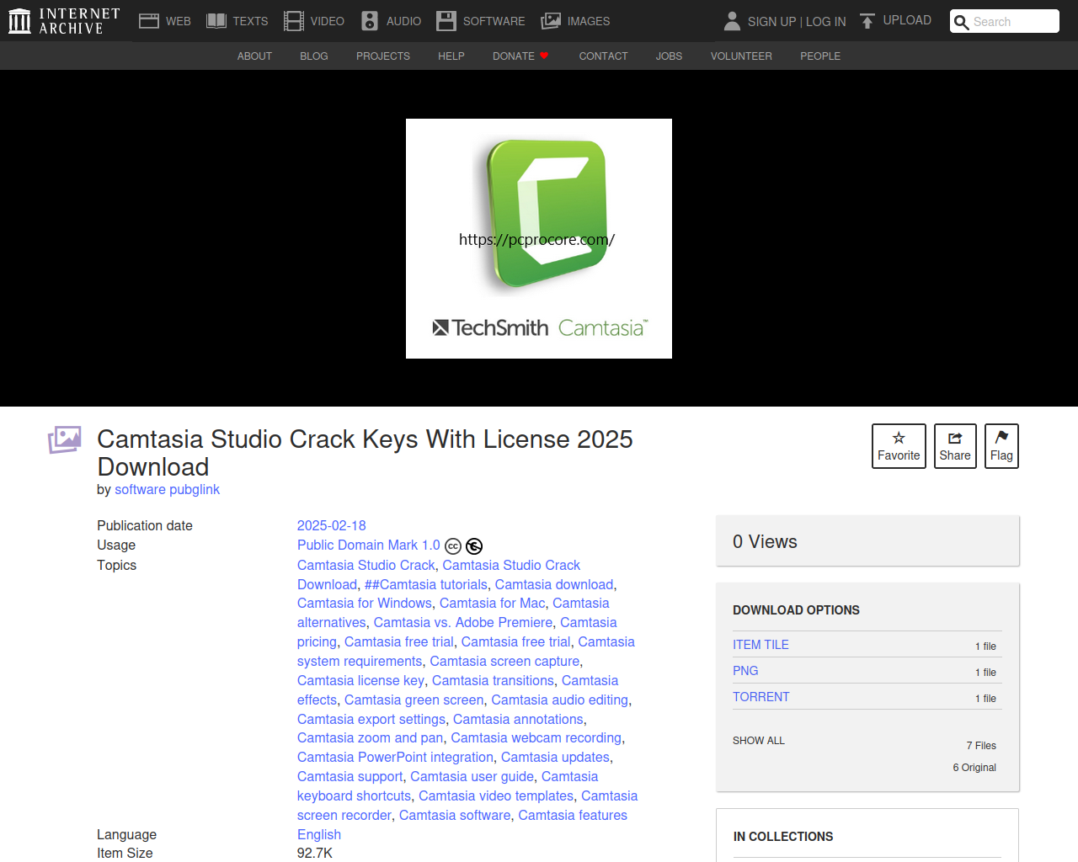Click publication date 2025-02-18
Image resolution: width=1078 pixels, height=862 pixels.
(332, 525)
